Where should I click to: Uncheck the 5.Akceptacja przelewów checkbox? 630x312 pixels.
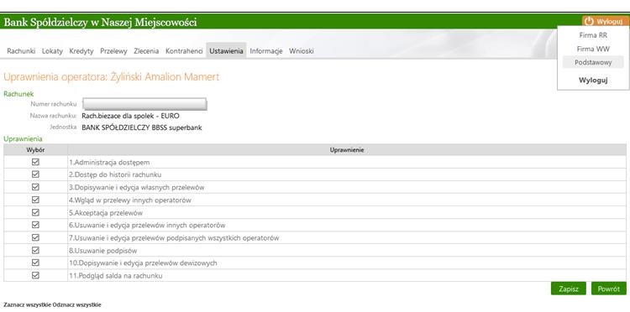point(35,212)
